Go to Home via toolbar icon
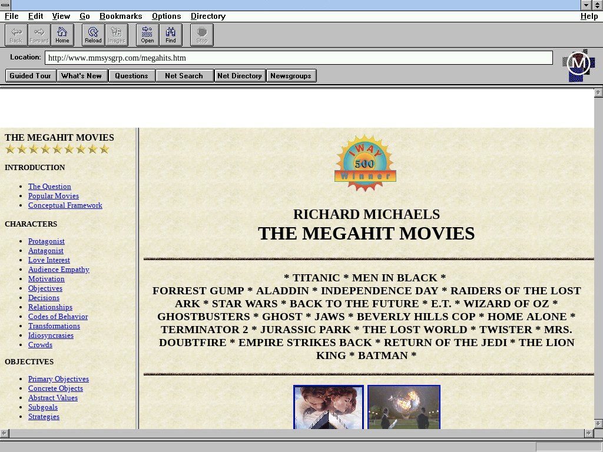This screenshot has width=603, height=452. click(x=62, y=35)
